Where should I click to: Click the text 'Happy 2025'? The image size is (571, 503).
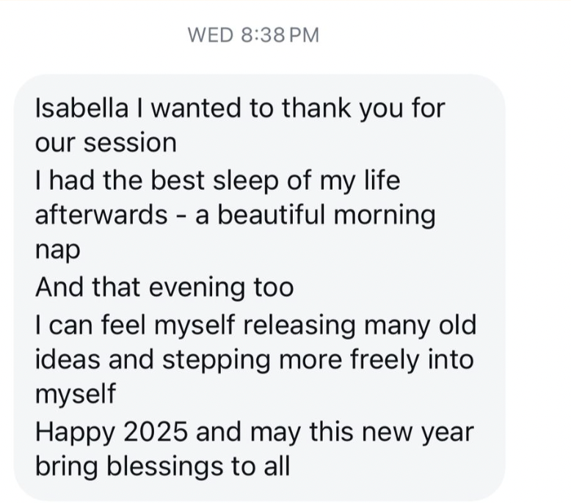tap(112, 432)
